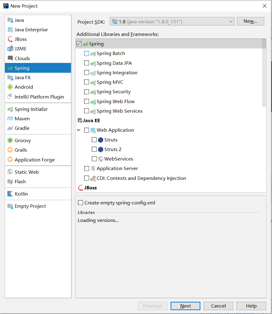
Task: Select the Android robot icon
Action: [x=10, y=87]
